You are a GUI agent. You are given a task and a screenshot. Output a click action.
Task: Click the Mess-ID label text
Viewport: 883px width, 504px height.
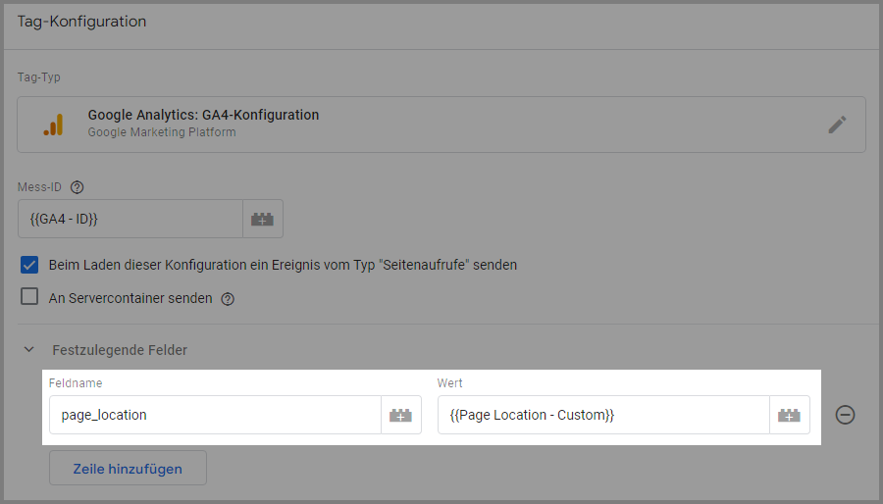[39, 187]
